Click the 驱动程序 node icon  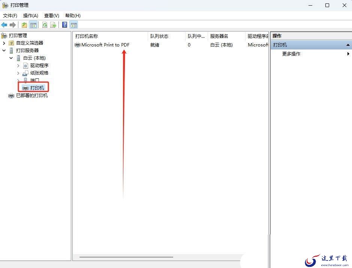[25, 66]
